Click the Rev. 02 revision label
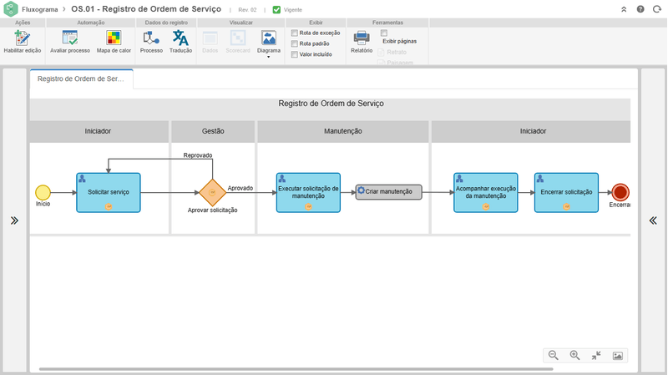The image size is (668, 375). coord(247,10)
